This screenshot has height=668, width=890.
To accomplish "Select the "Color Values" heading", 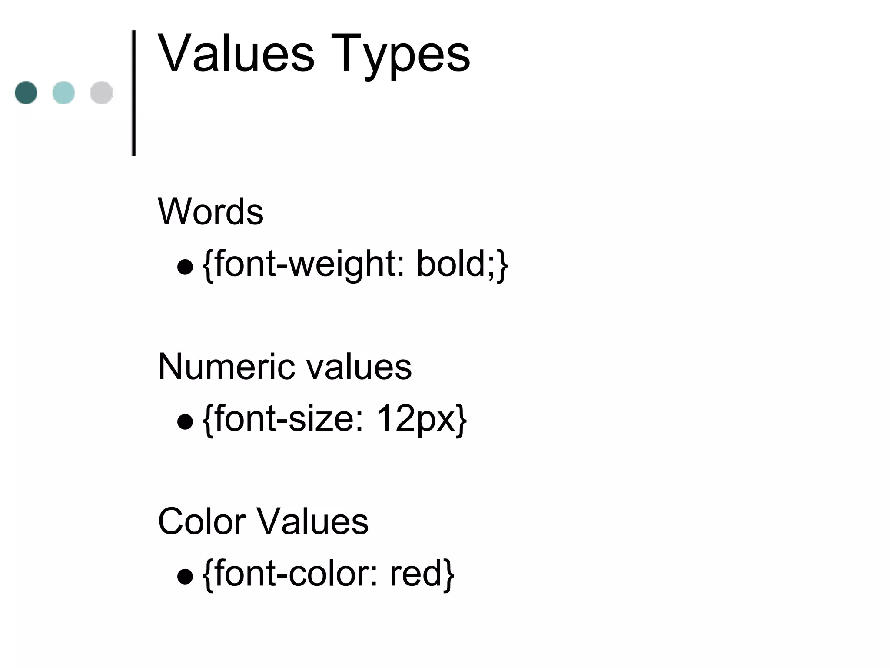I will pos(263,521).
